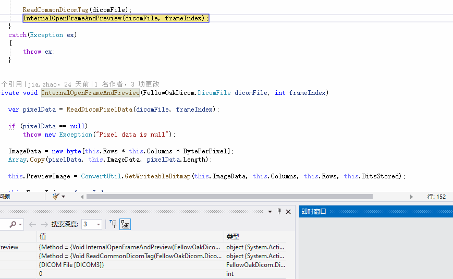Select the value cell showing 0
Screen dimensions: 453x279
tap(130, 273)
